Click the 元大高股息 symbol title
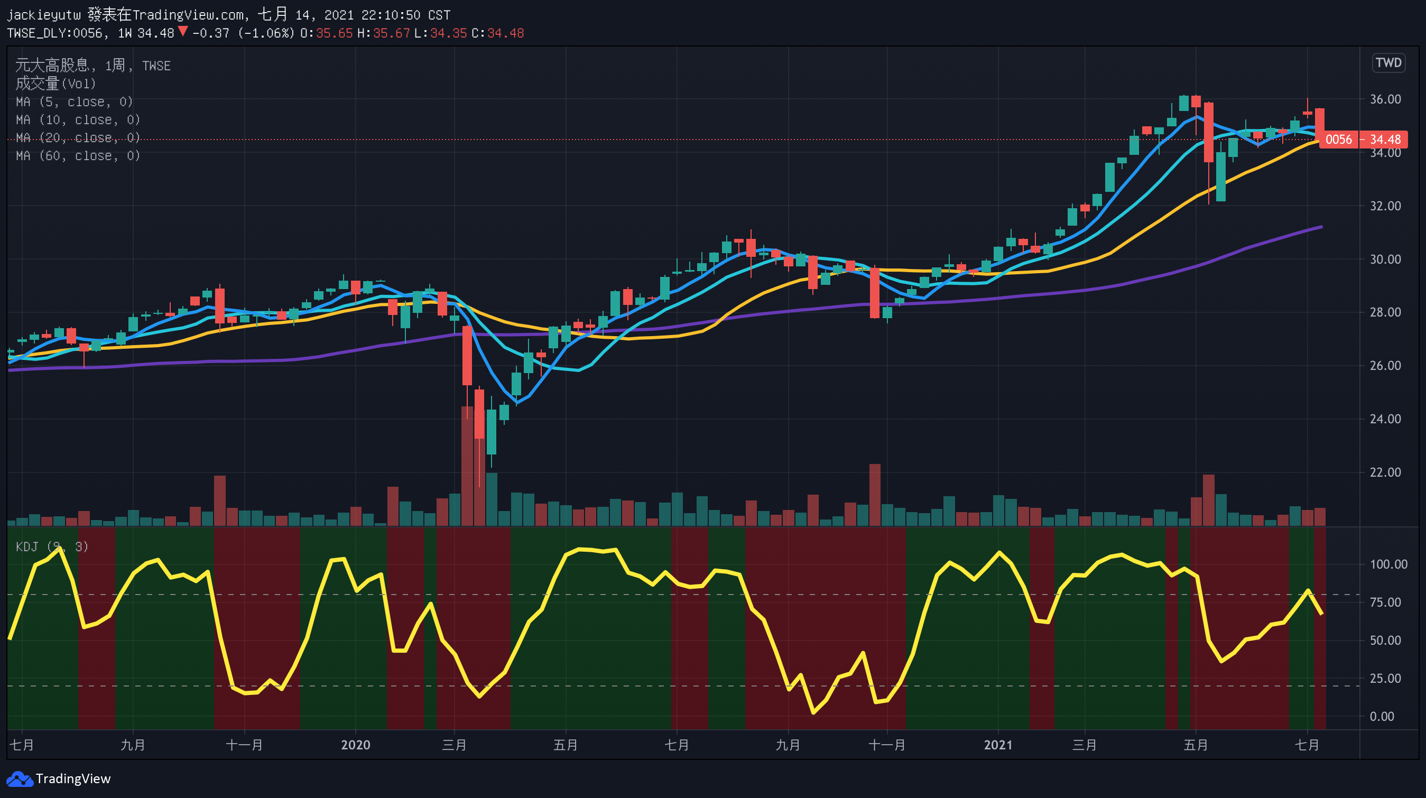Viewport: 1426px width, 798px height. tap(52, 66)
